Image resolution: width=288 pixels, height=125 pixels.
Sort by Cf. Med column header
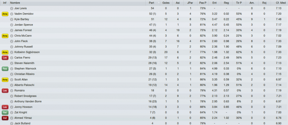(280, 3)
